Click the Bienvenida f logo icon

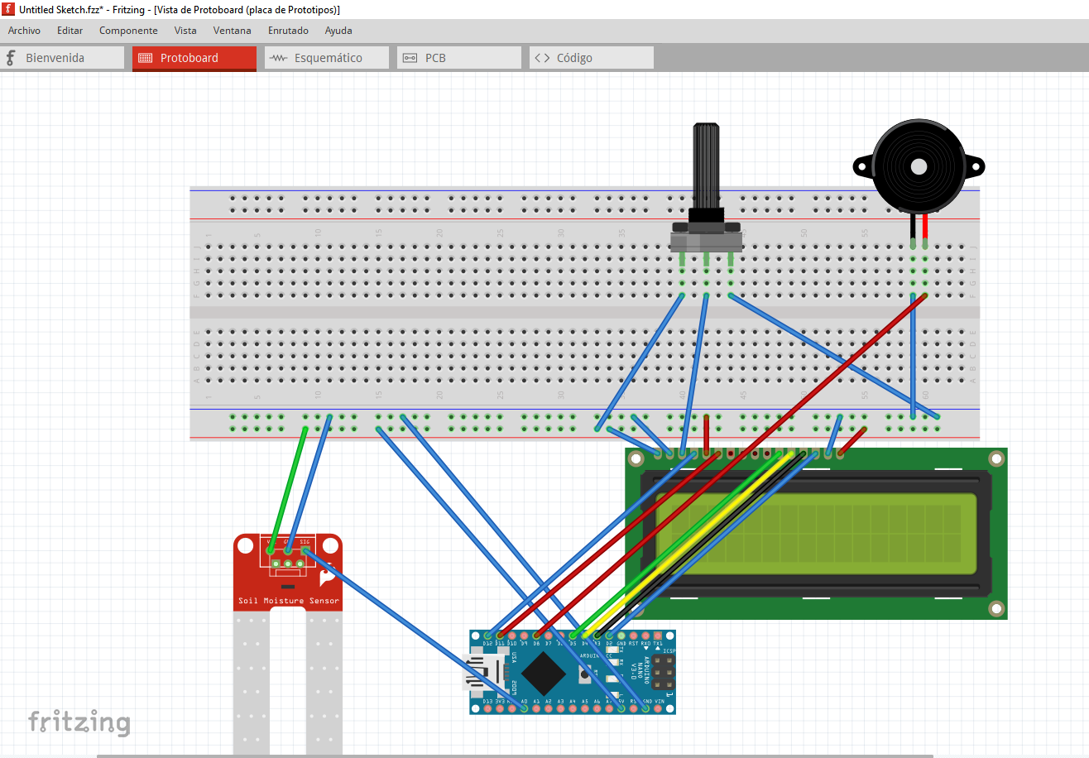click(x=10, y=57)
